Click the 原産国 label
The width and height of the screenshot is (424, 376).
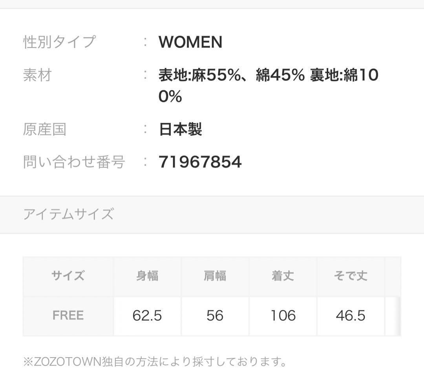click(44, 129)
